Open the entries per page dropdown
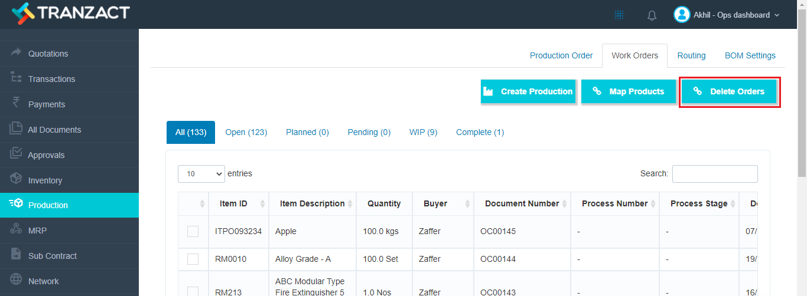 tap(201, 173)
